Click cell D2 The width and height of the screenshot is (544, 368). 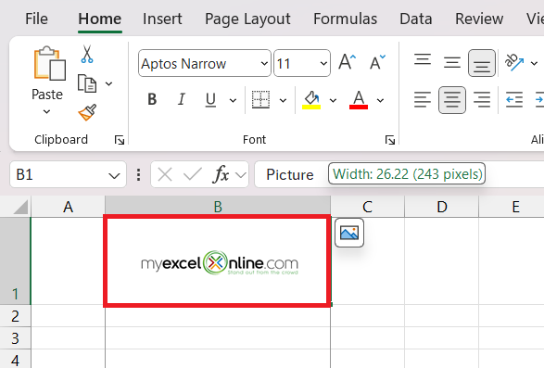click(442, 316)
